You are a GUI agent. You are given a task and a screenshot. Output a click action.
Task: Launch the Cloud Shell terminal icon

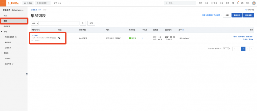(233, 3)
